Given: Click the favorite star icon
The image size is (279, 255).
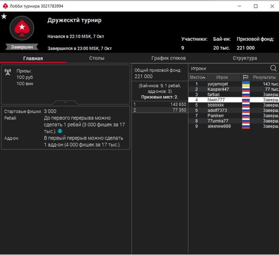Looking at the screenshot, I should (x=4, y=17).
